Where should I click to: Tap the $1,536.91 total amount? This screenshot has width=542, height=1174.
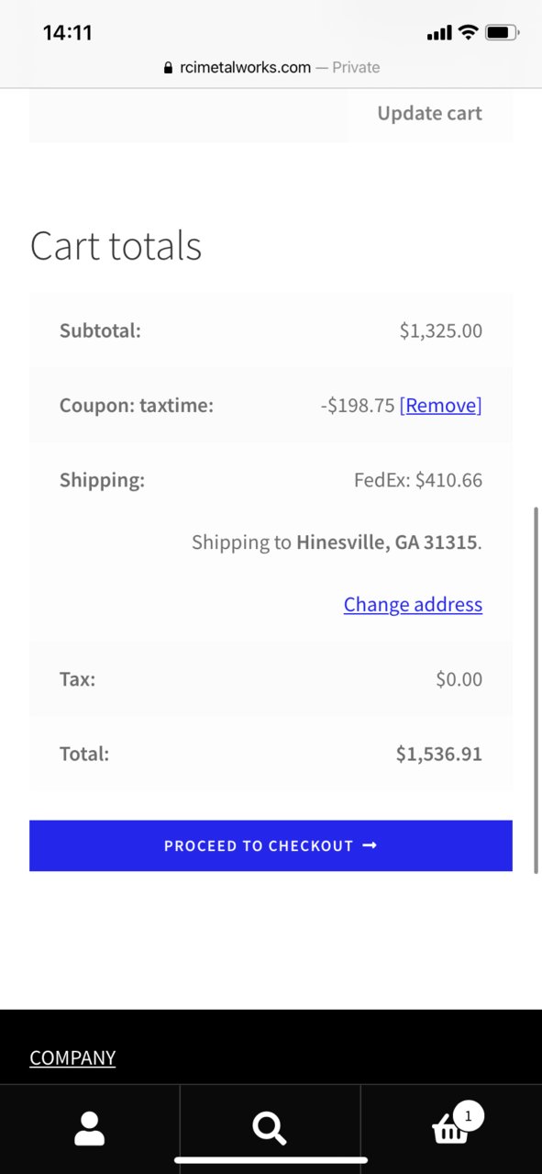pos(439,755)
